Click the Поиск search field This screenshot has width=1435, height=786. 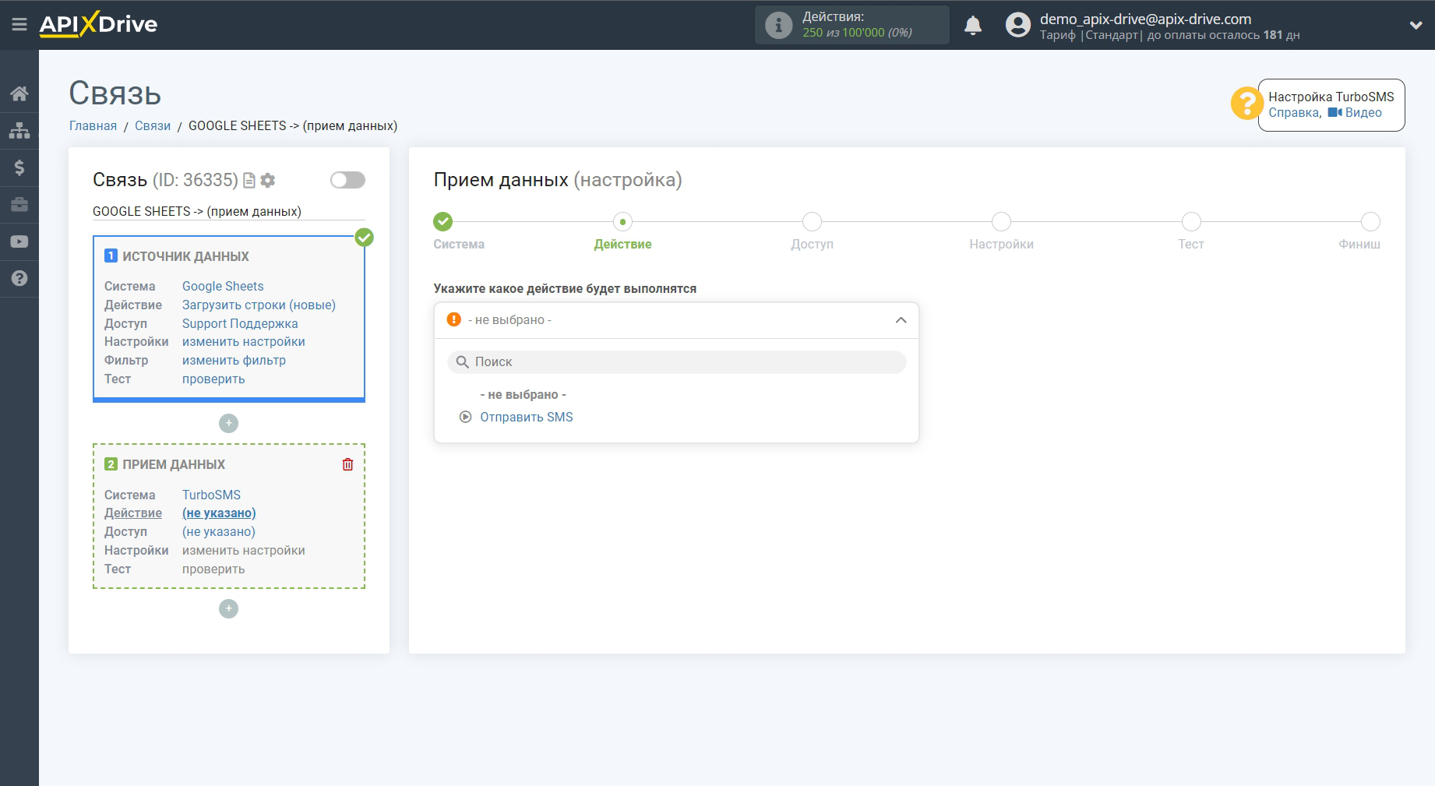[x=676, y=362]
